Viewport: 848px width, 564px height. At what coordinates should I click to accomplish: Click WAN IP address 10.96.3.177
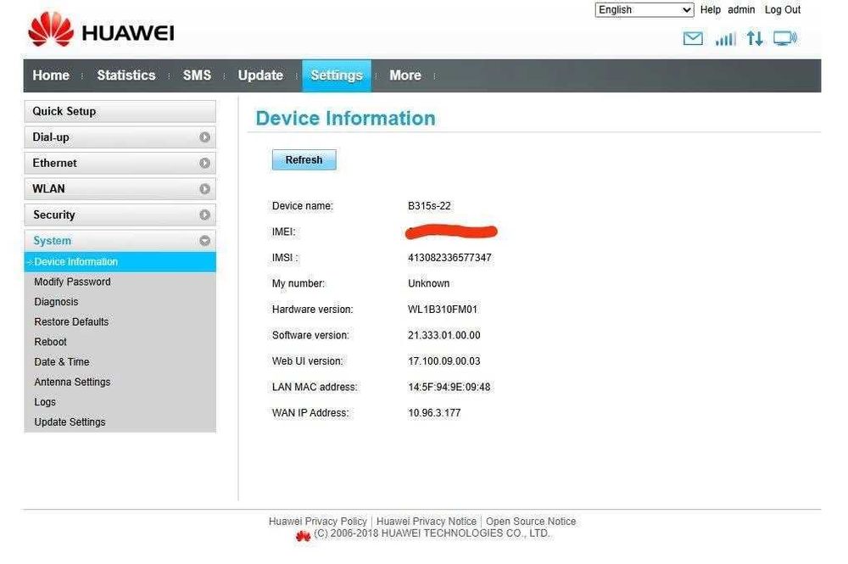(434, 413)
